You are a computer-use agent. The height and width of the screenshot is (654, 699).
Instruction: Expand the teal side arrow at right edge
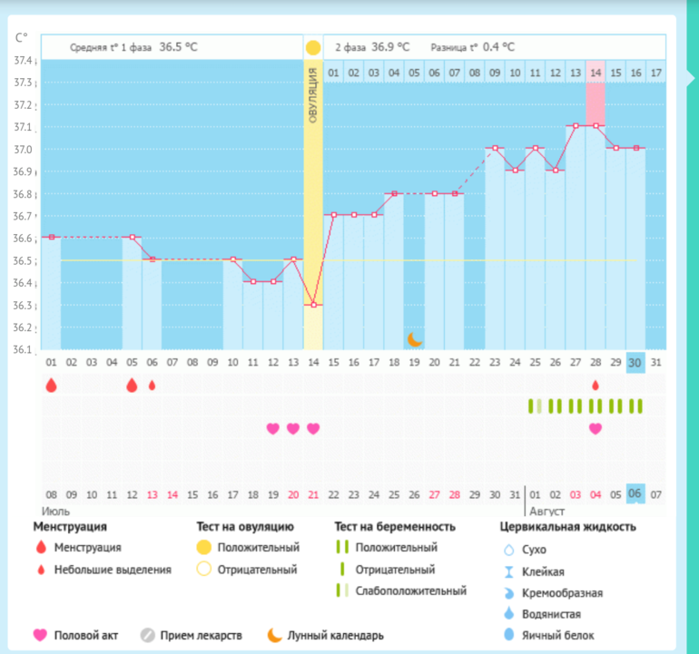click(690, 80)
